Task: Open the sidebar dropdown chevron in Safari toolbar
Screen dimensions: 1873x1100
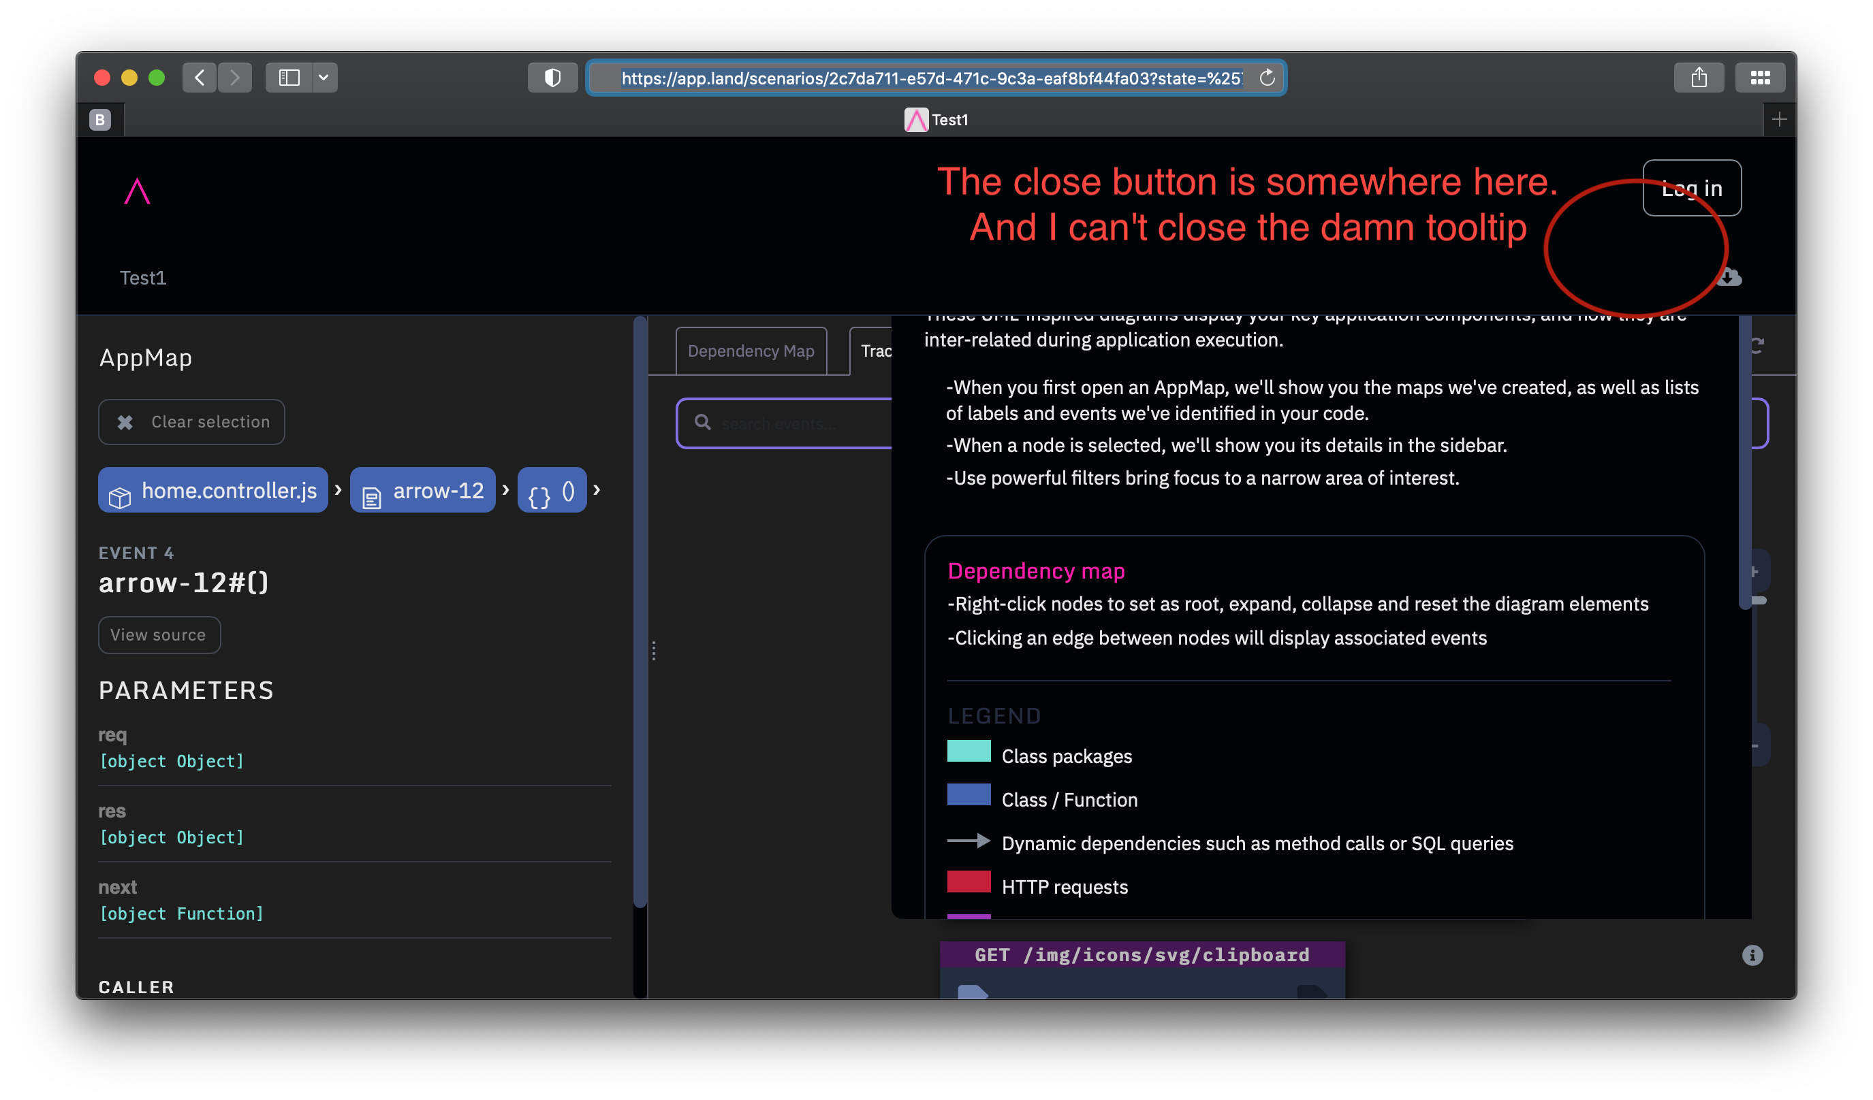Action: point(324,77)
